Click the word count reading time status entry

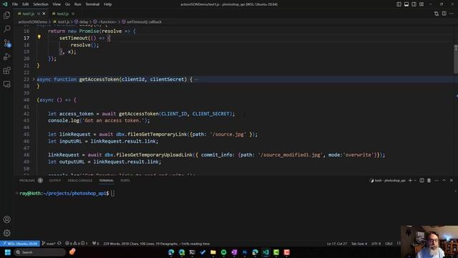click(x=156, y=244)
